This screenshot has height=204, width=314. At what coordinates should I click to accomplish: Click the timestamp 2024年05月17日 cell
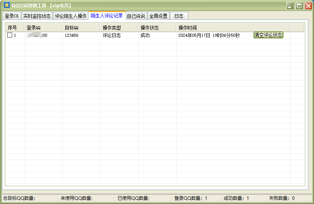pyautogui.click(x=209, y=35)
